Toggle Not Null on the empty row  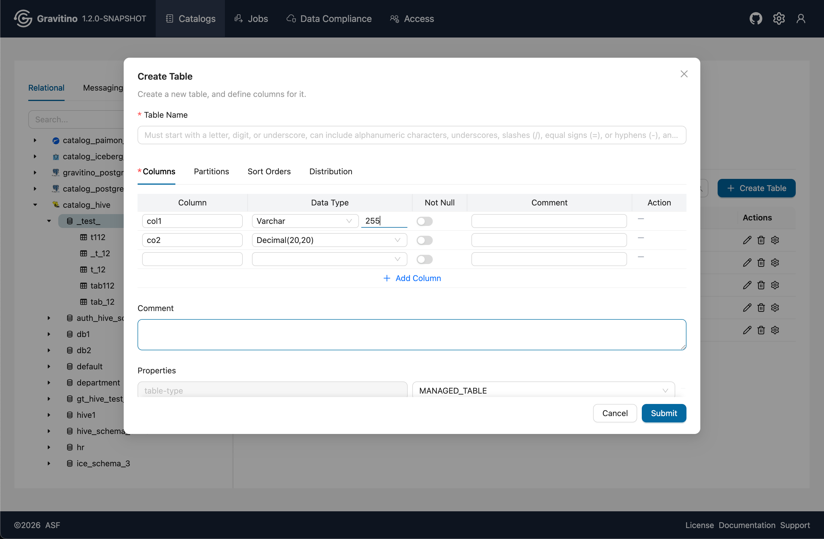tap(424, 259)
